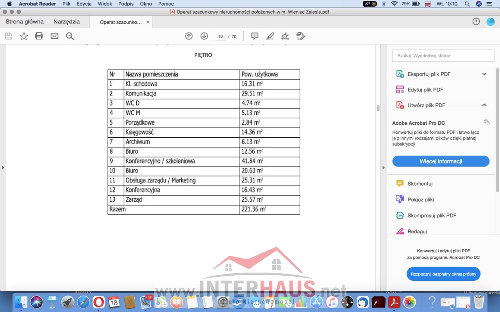Send the file by email using the envelope icon
The image size is (500, 312).
[54, 36]
